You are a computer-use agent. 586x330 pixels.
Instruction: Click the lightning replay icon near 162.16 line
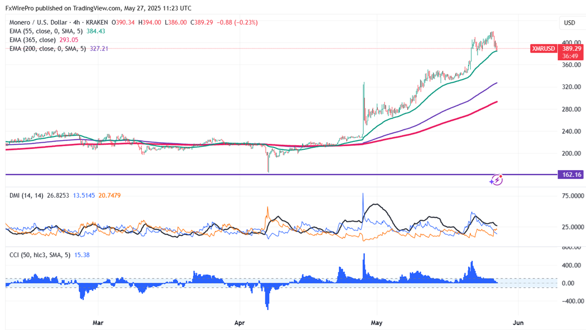(x=496, y=180)
